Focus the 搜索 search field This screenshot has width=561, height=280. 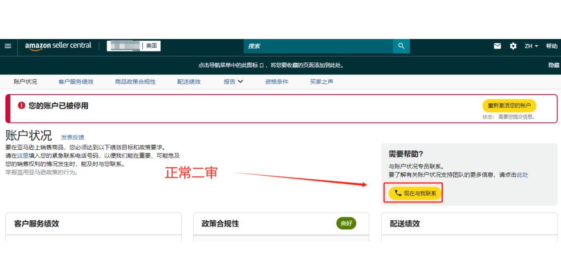pyautogui.click(x=318, y=46)
